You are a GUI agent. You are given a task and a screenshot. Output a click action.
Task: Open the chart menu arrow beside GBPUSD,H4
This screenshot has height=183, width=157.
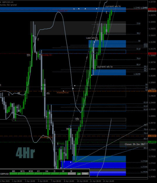(1, 2)
